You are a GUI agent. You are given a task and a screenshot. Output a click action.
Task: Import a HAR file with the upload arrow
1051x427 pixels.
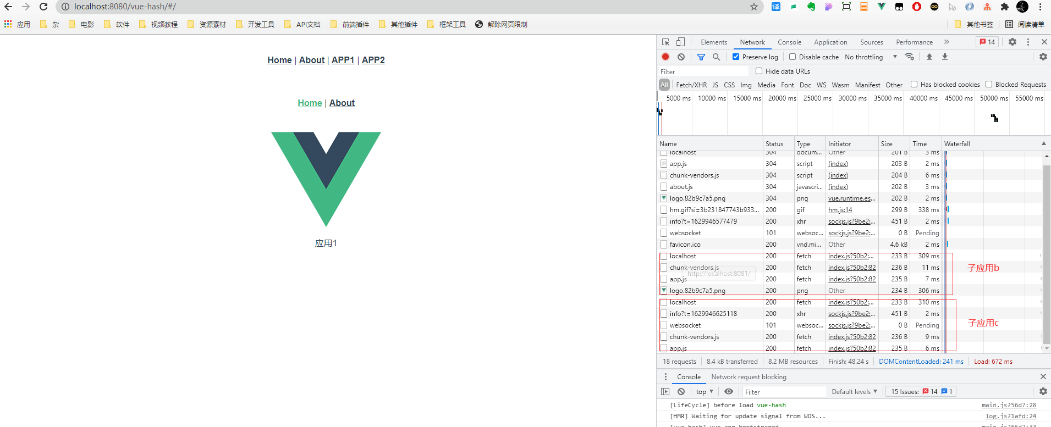pyautogui.click(x=929, y=57)
